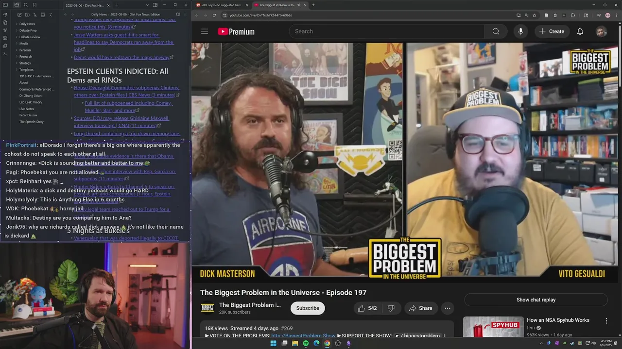The height and width of the screenshot is (349, 622).
Task: Open Spotify from the taskbar
Action: [306, 343]
